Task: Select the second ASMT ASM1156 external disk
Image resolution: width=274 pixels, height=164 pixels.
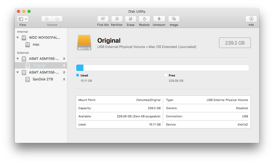Action: click(x=41, y=72)
